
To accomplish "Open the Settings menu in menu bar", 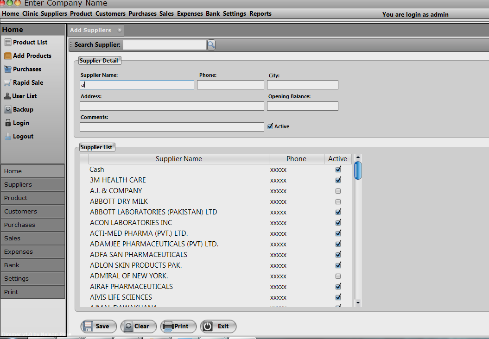I will tap(235, 14).
